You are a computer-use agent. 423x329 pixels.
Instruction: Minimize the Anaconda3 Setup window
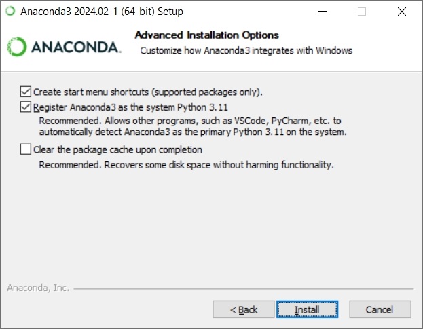click(323, 12)
